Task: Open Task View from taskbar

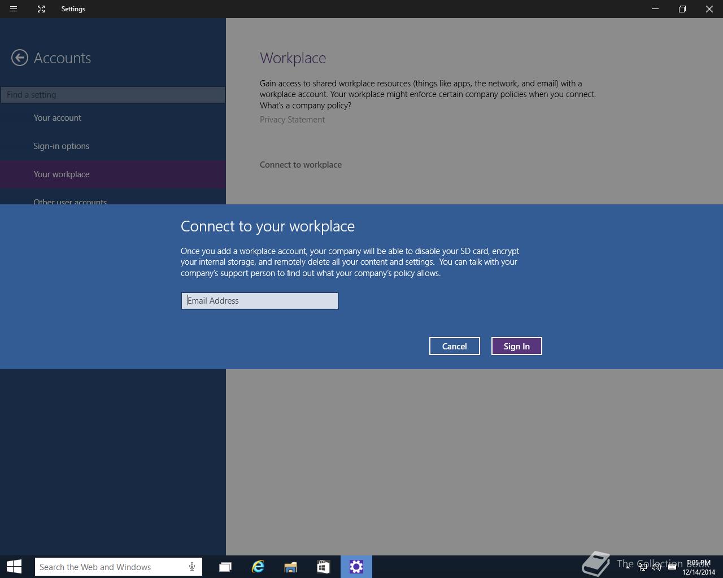Action: (x=225, y=567)
